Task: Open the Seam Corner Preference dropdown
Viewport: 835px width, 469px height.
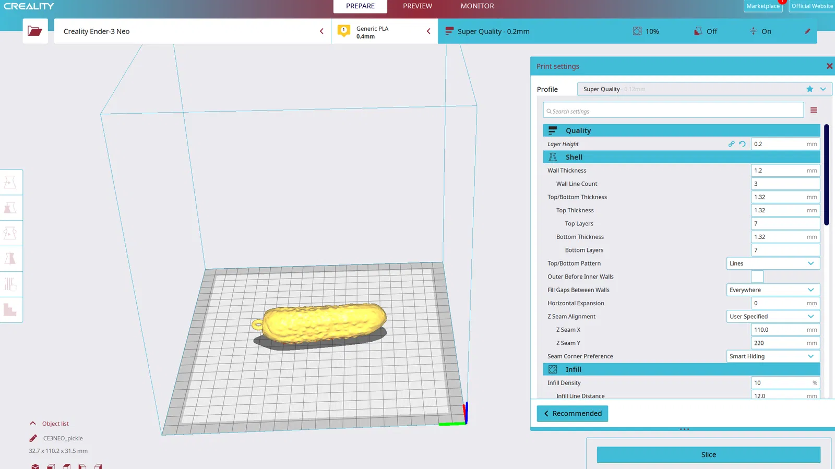Action: [773, 356]
